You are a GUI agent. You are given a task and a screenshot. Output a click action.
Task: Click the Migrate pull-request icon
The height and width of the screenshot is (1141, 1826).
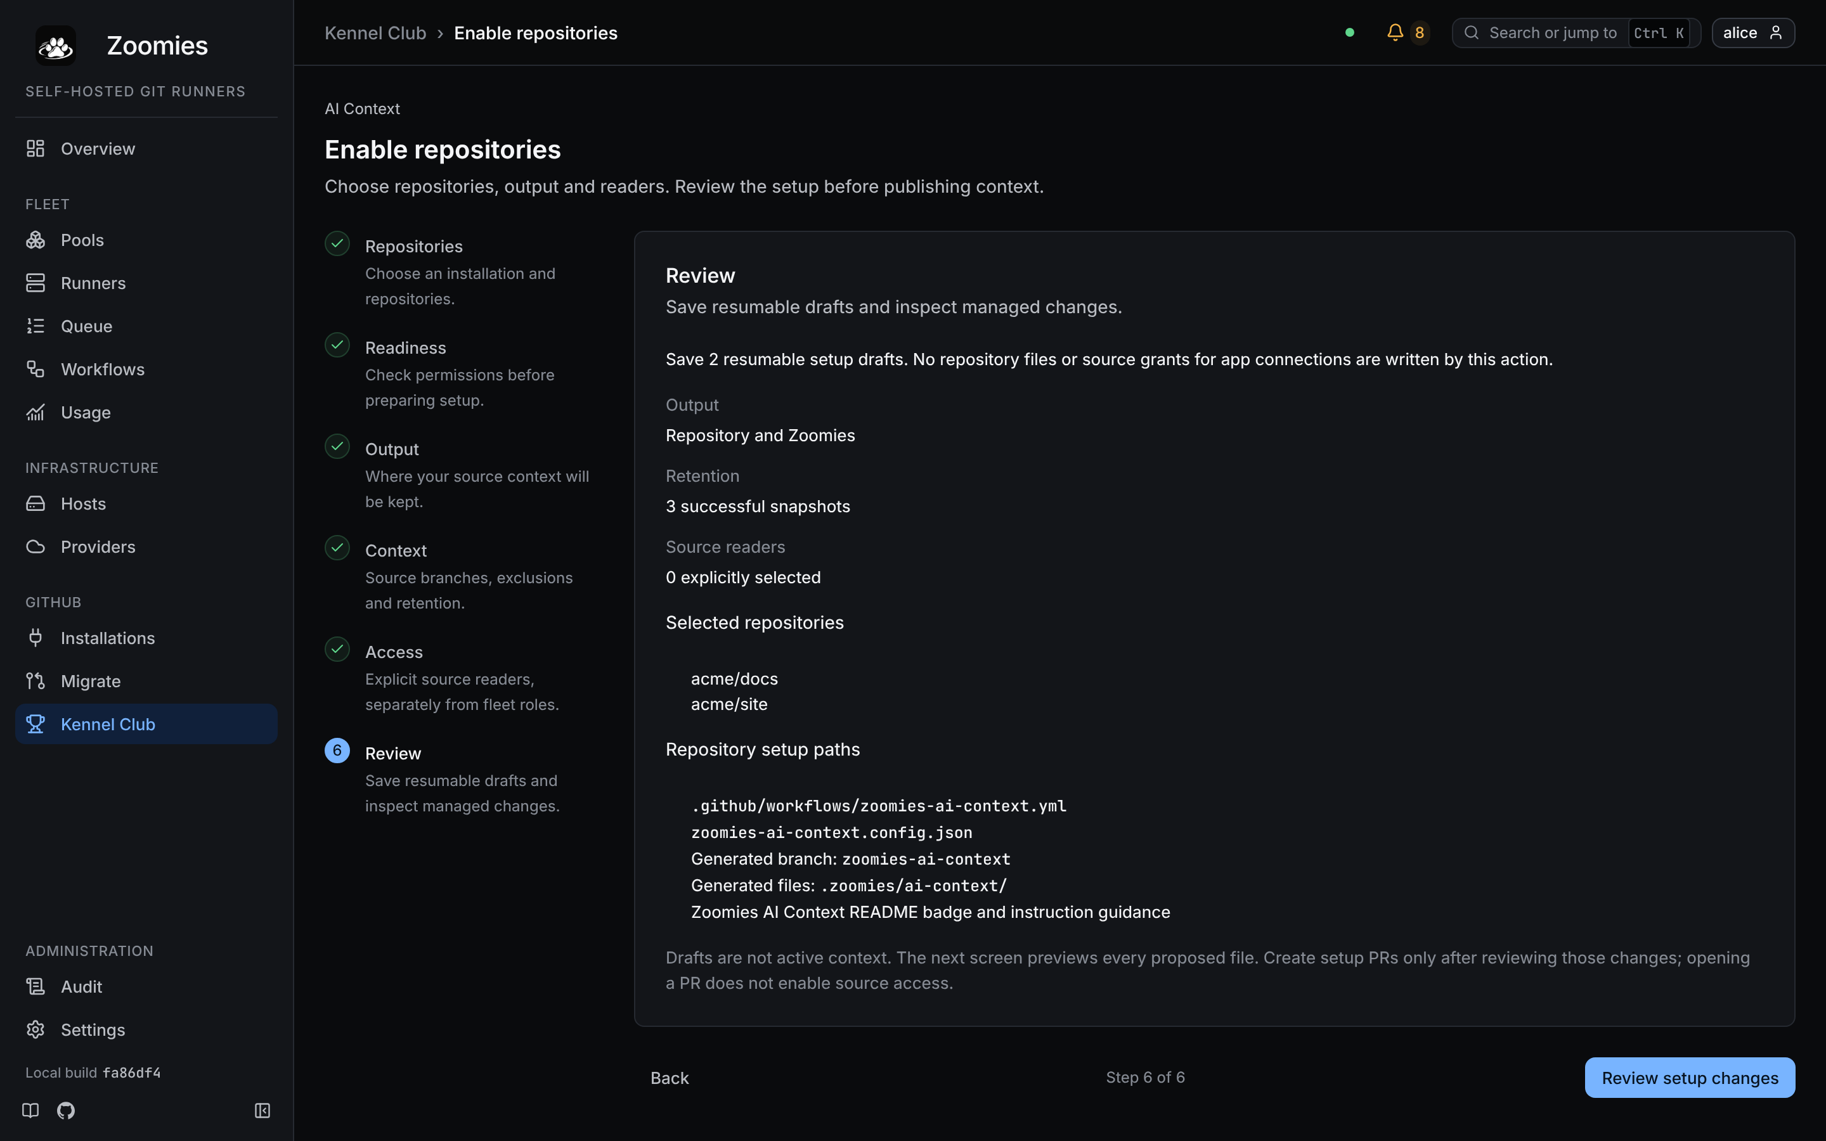point(36,681)
